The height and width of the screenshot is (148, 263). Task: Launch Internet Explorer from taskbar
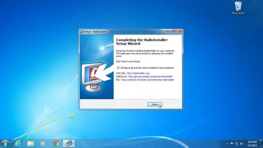(x=18, y=144)
